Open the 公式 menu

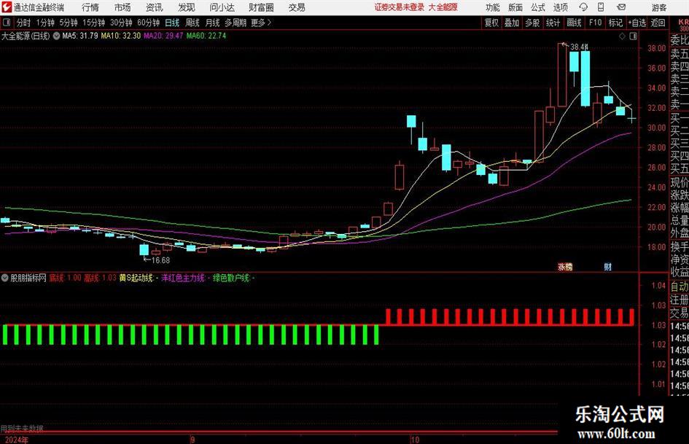point(537,7)
